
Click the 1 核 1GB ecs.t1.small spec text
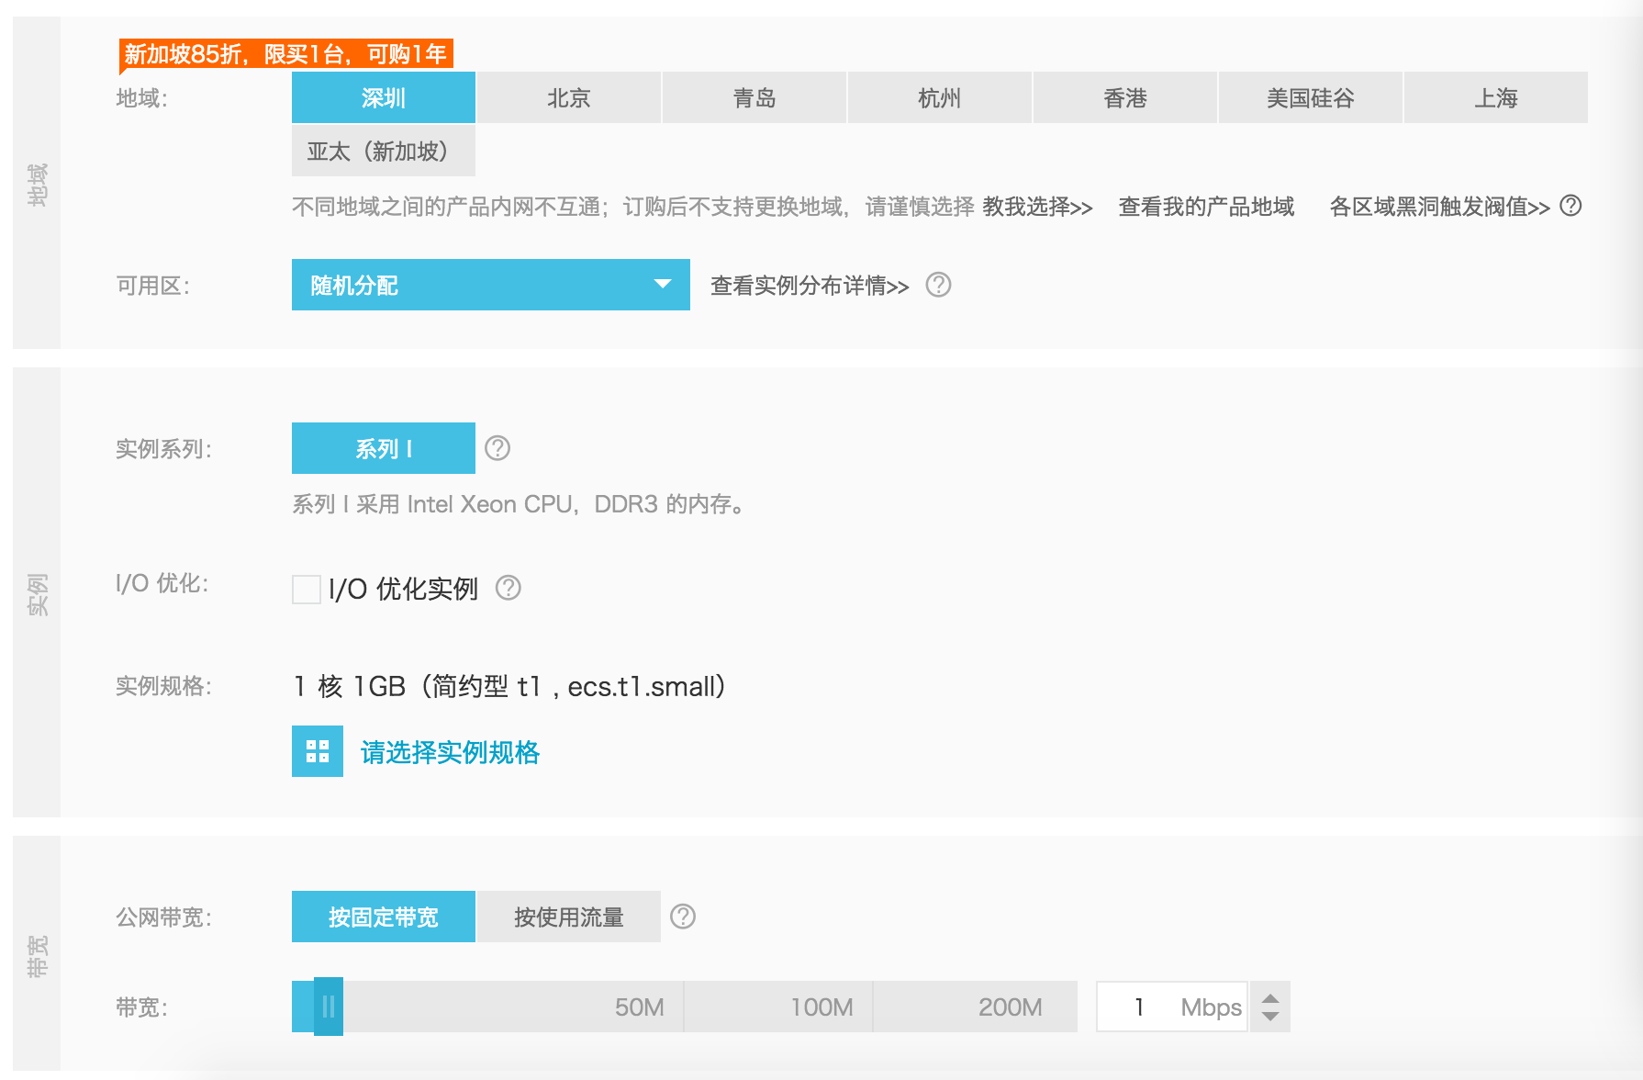511,686
